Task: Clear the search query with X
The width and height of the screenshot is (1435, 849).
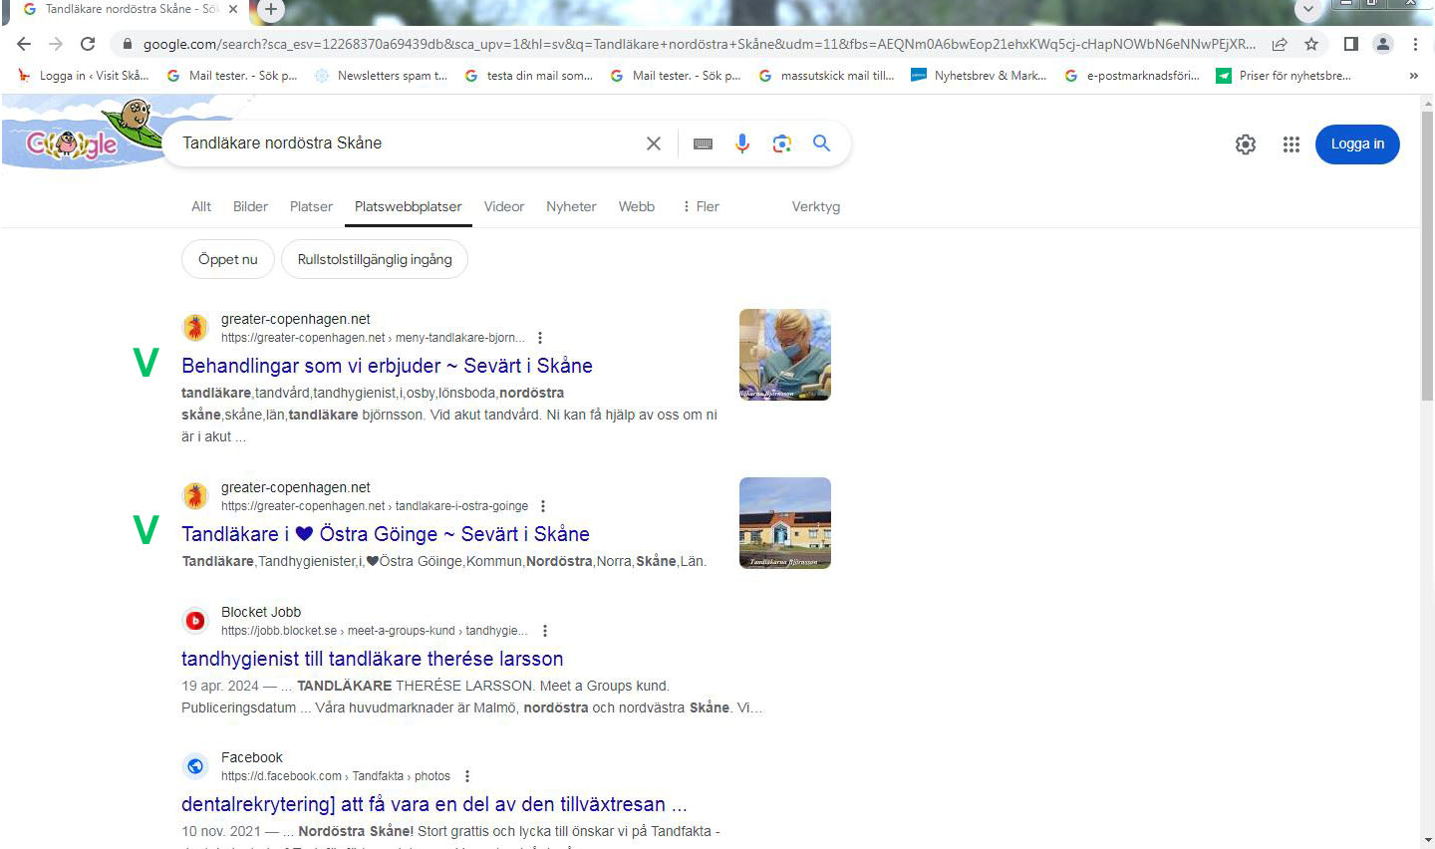Action: point(654,143)
